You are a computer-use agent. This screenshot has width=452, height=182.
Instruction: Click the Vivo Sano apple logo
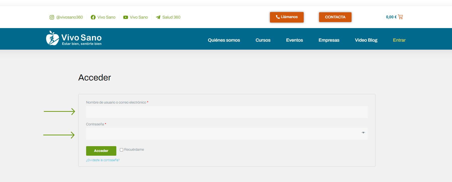pos(52,38)
